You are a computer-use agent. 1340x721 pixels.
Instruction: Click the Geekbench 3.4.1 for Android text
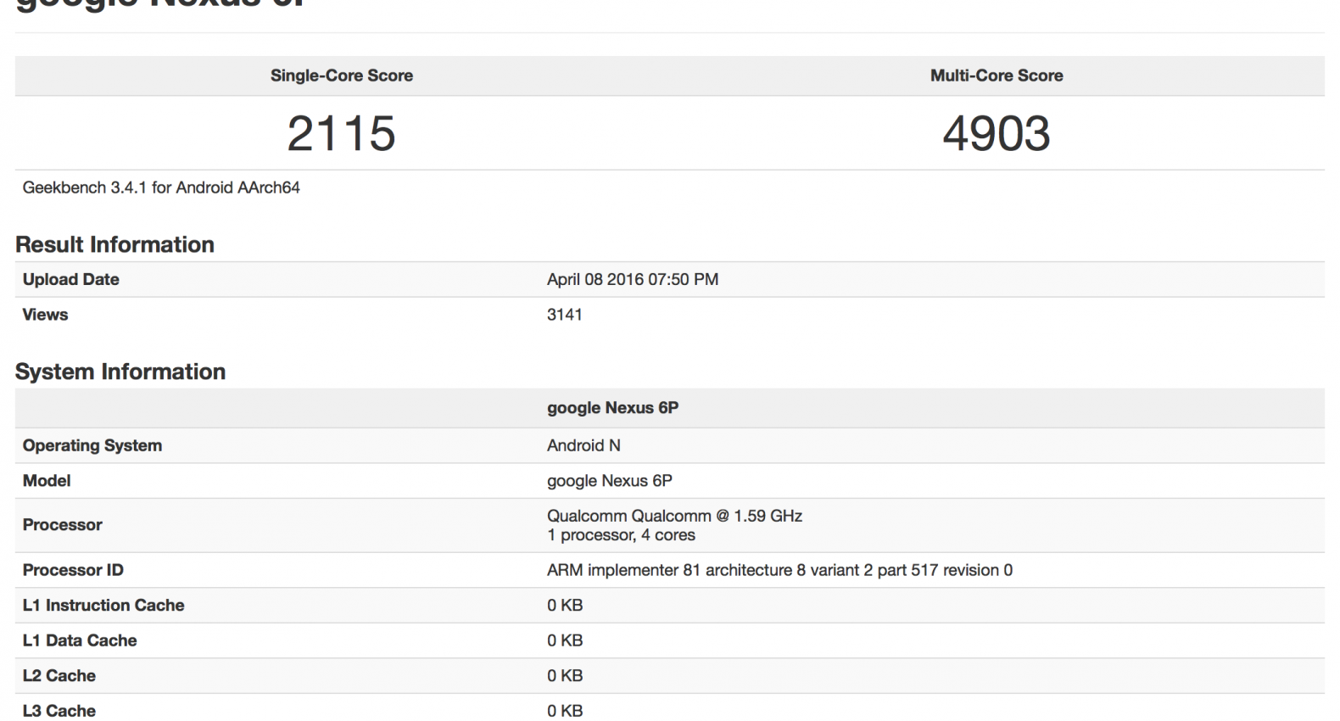pyautogui.click(x=161, y=187)
